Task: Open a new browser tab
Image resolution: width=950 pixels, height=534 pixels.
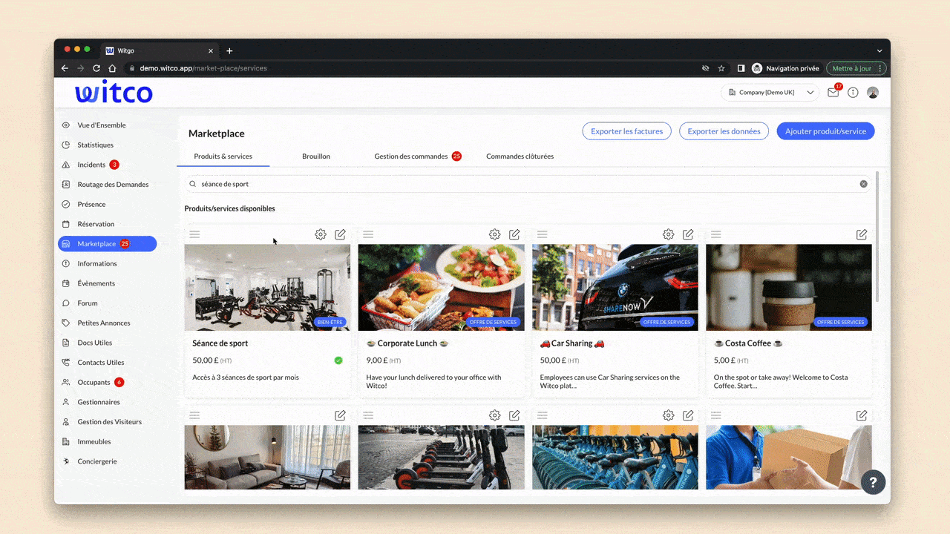Action: tap(229, 51)
